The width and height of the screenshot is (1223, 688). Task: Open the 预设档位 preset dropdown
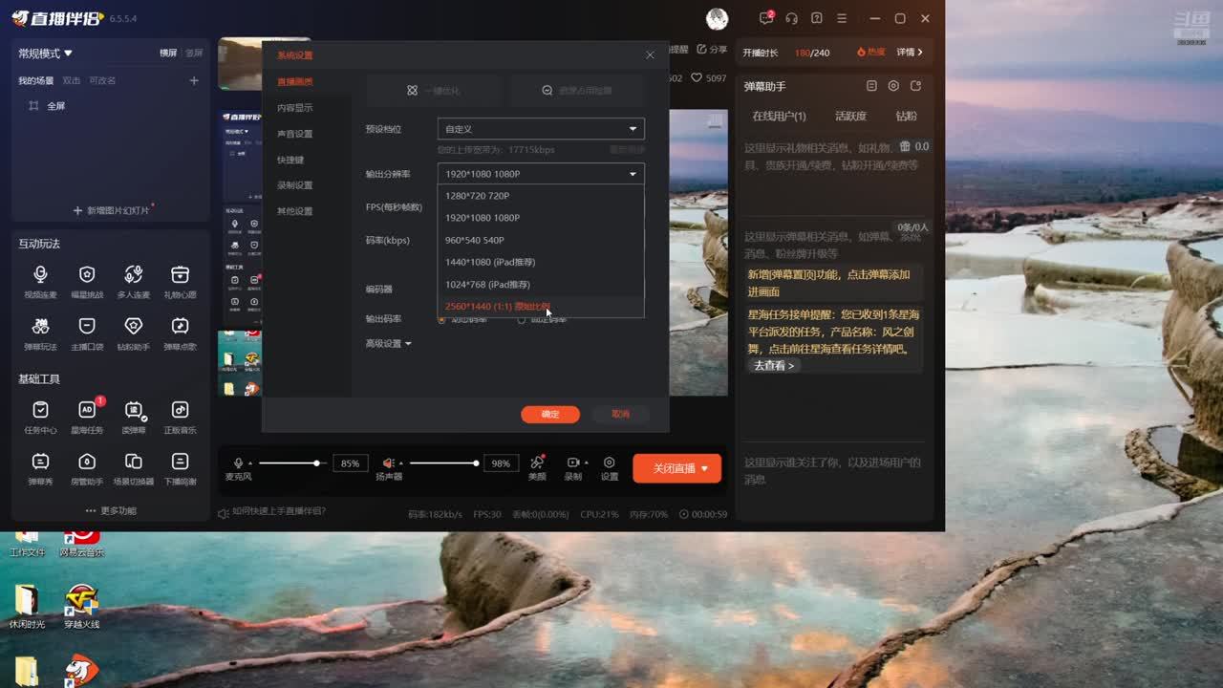pos(541,129)
